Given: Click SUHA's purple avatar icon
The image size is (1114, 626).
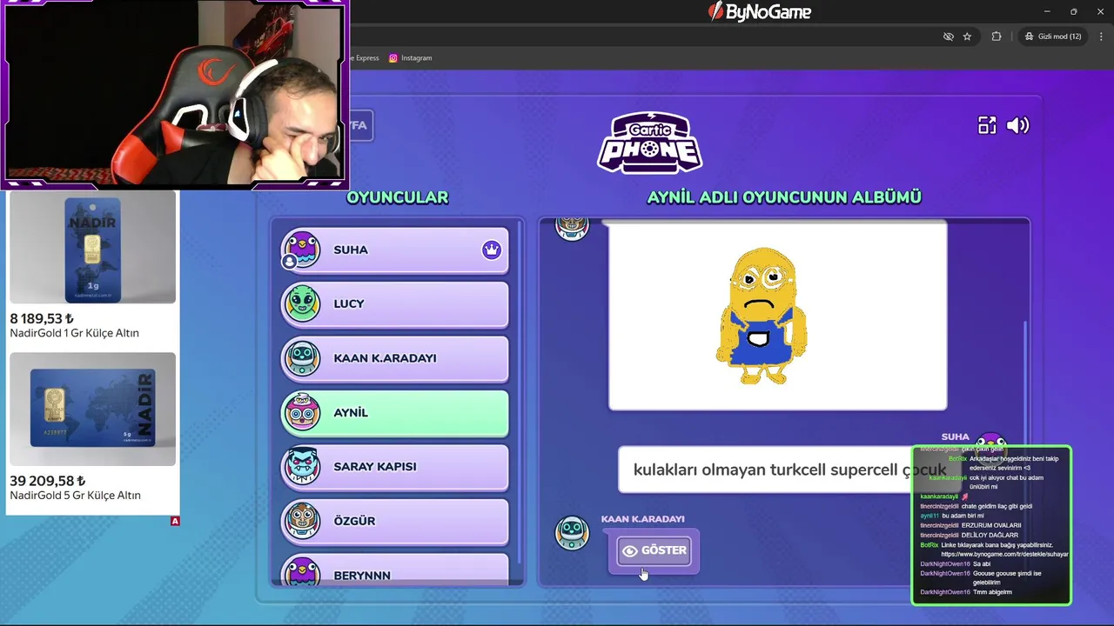Looking at the screenshot, I should 302,250.
